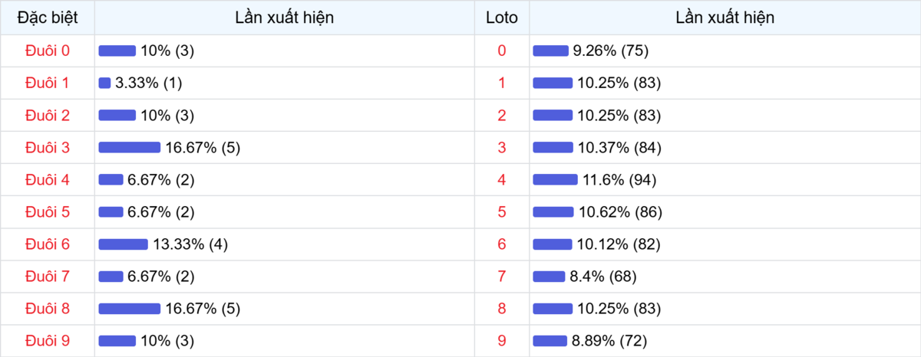Click the '9.26% (75)' occurrence text
Viewport: 921px width, 357px height.
pos(611,51)
